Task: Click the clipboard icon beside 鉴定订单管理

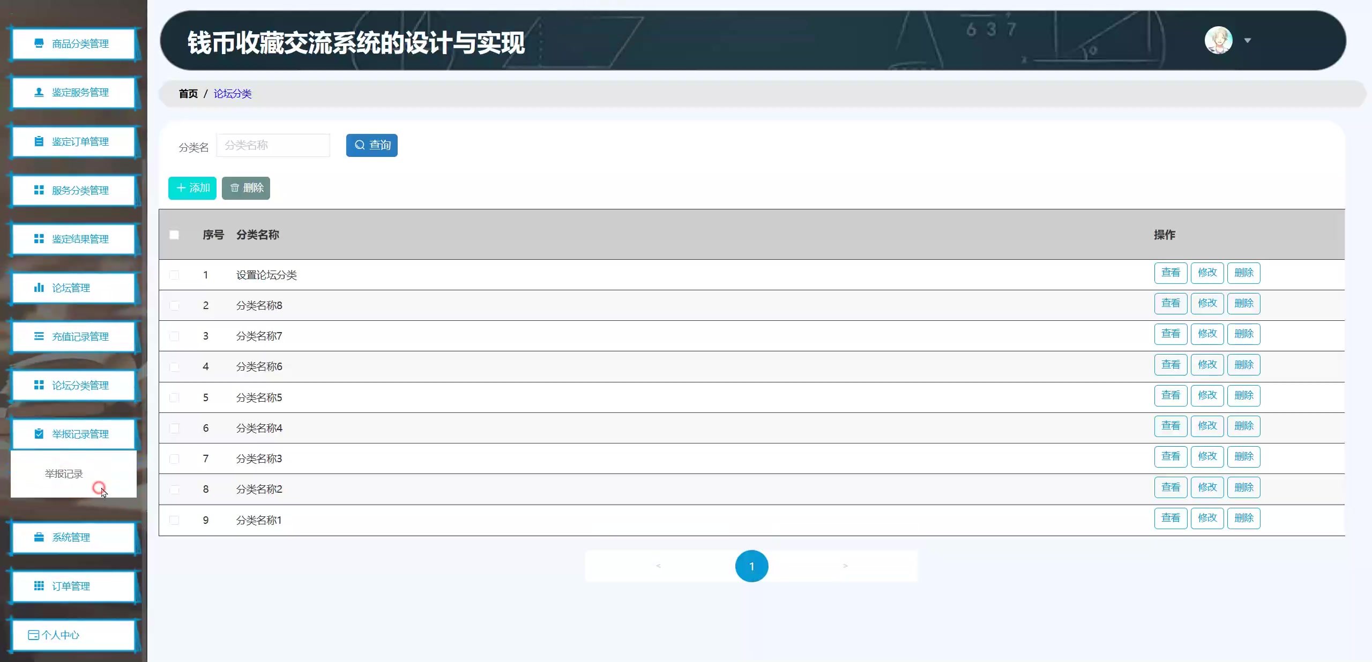Action: (39, 141)
